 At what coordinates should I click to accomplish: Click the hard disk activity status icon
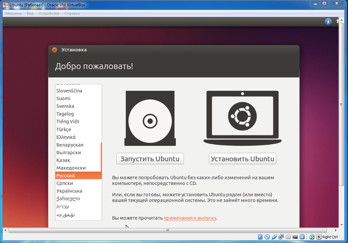click(260, 237)
